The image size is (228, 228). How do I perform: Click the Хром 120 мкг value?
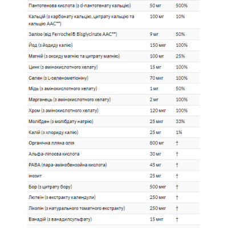click(x=158, y=111)
